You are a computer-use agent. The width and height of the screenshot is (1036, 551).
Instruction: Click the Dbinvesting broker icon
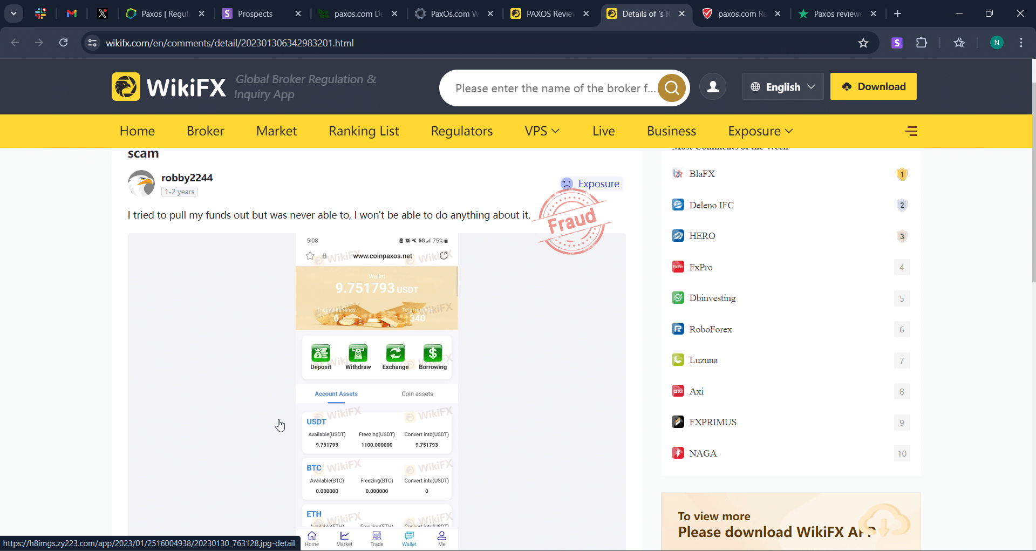(678, 298)
